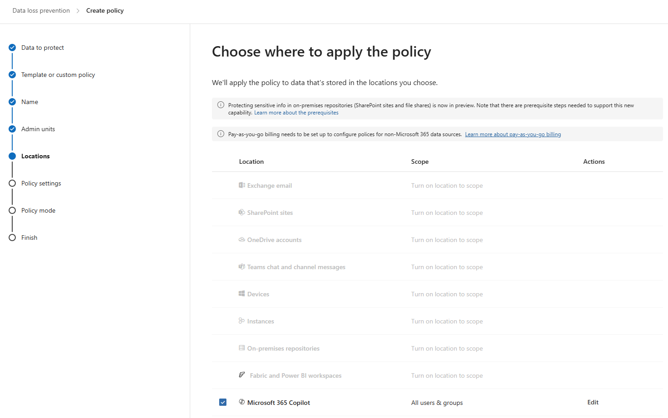Click the Teams chat and channel icon

point(242,266)
